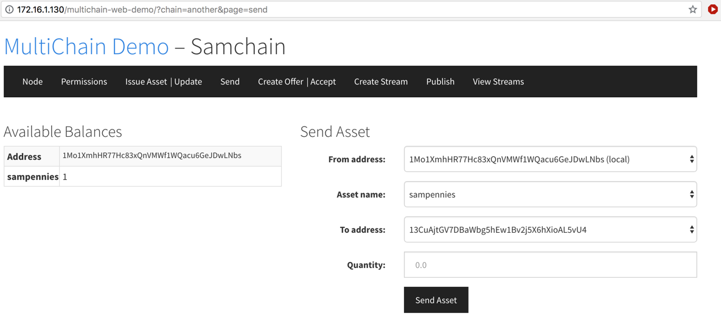Select the Send navigation item
Image resolution: width=721 pixels, height=324 pixels.
[230, 81]
